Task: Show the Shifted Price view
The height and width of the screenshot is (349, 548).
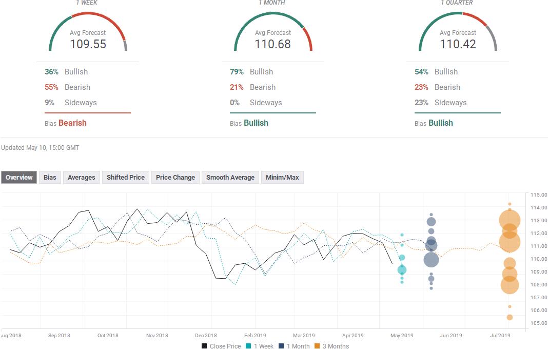Action: click(x=125, y=178)
